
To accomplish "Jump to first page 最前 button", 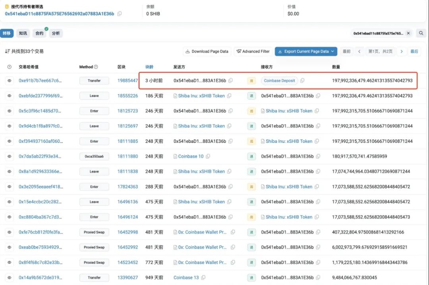I will (347, 51).
